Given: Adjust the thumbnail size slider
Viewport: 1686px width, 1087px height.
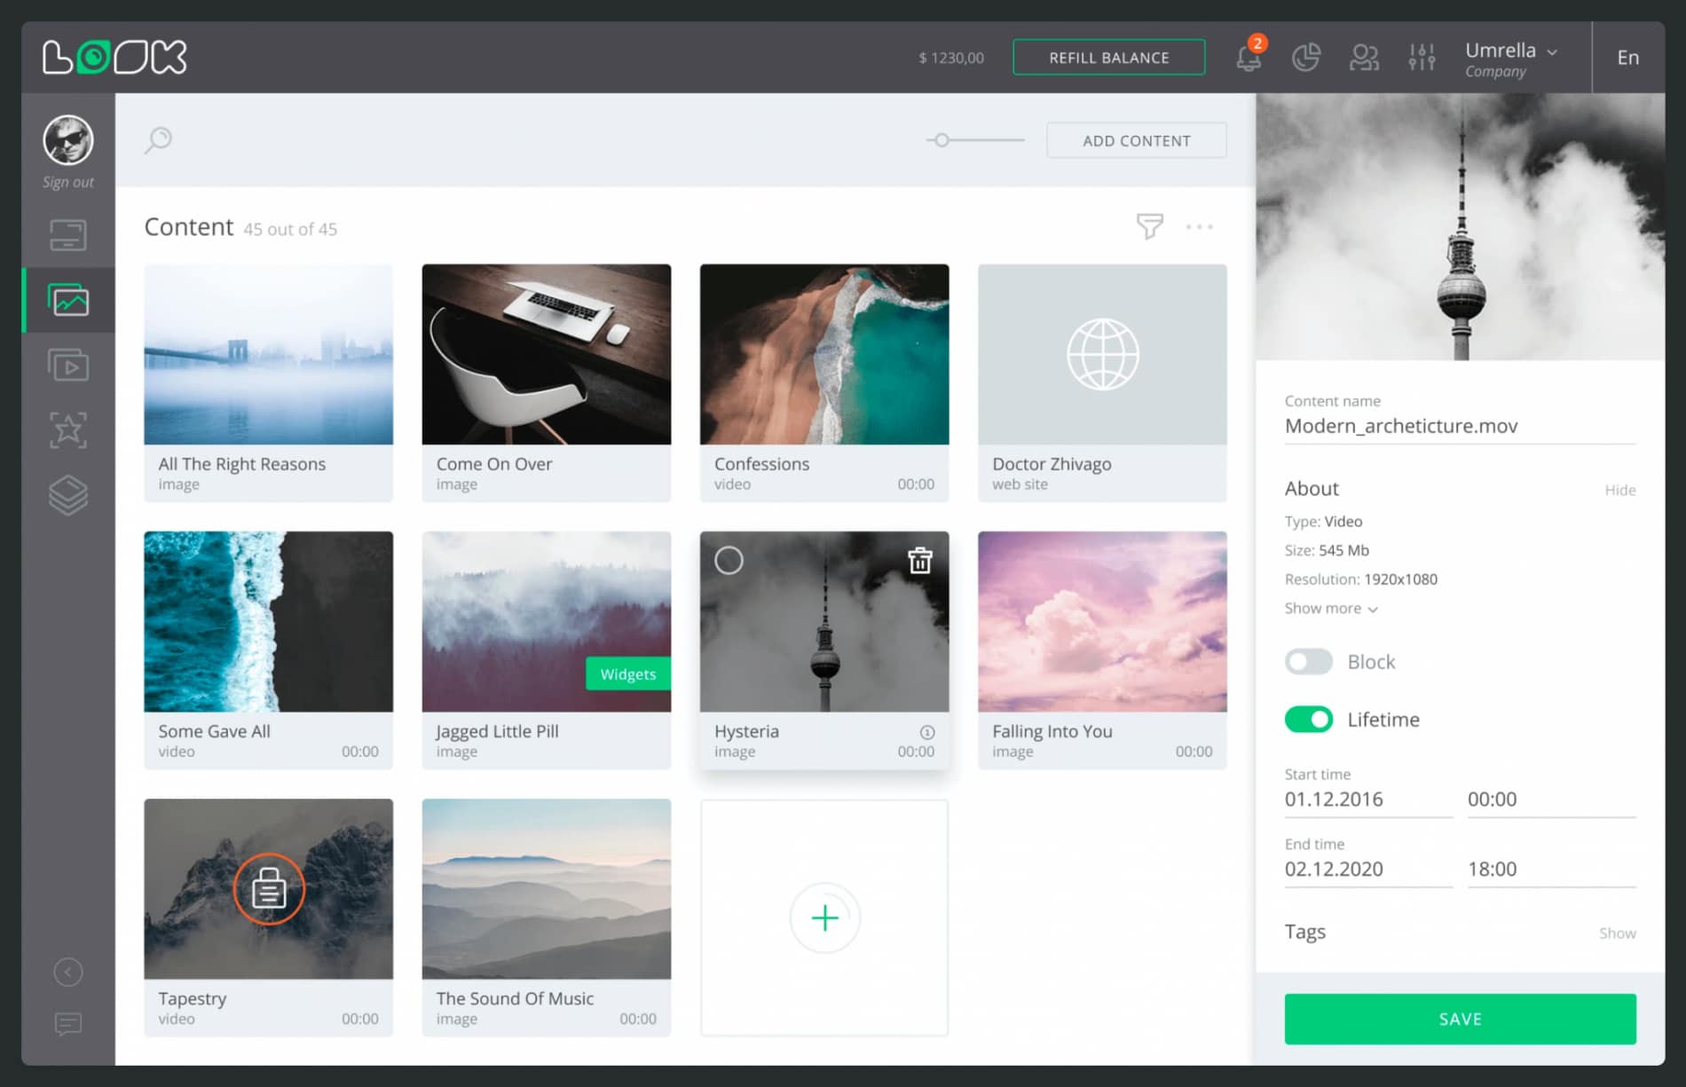Looking at the screenshot, I should click(x=942, y=140).
